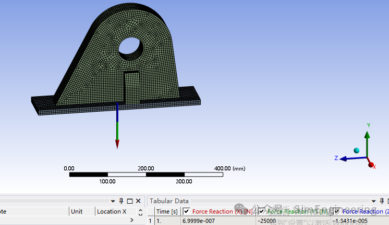Click the circular hole in the bracket

pos(130,48)
